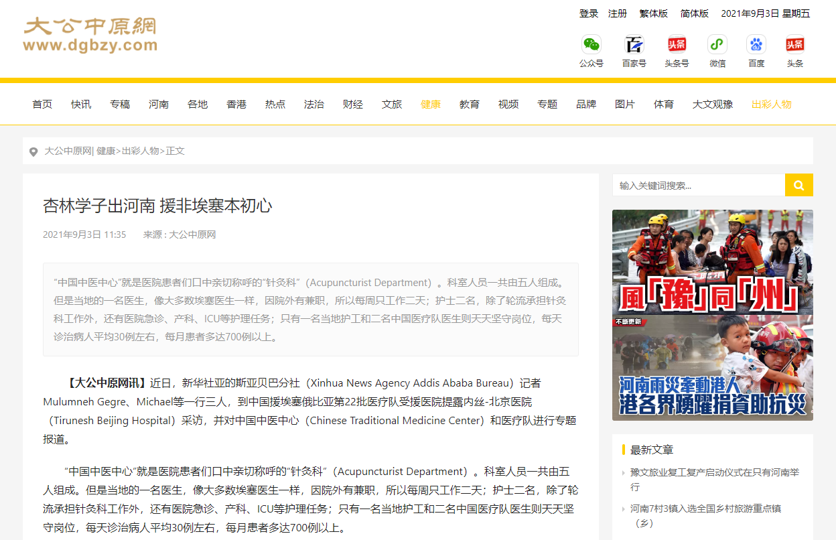Open the 健康 navigation tab
The image size is (836, 540).
(431, 105)
